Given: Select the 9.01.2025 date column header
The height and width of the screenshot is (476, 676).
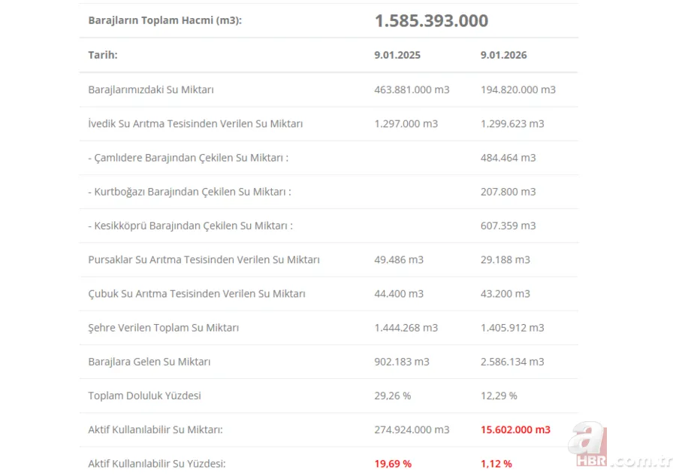Looking at the screenshot, I should 397,55.
